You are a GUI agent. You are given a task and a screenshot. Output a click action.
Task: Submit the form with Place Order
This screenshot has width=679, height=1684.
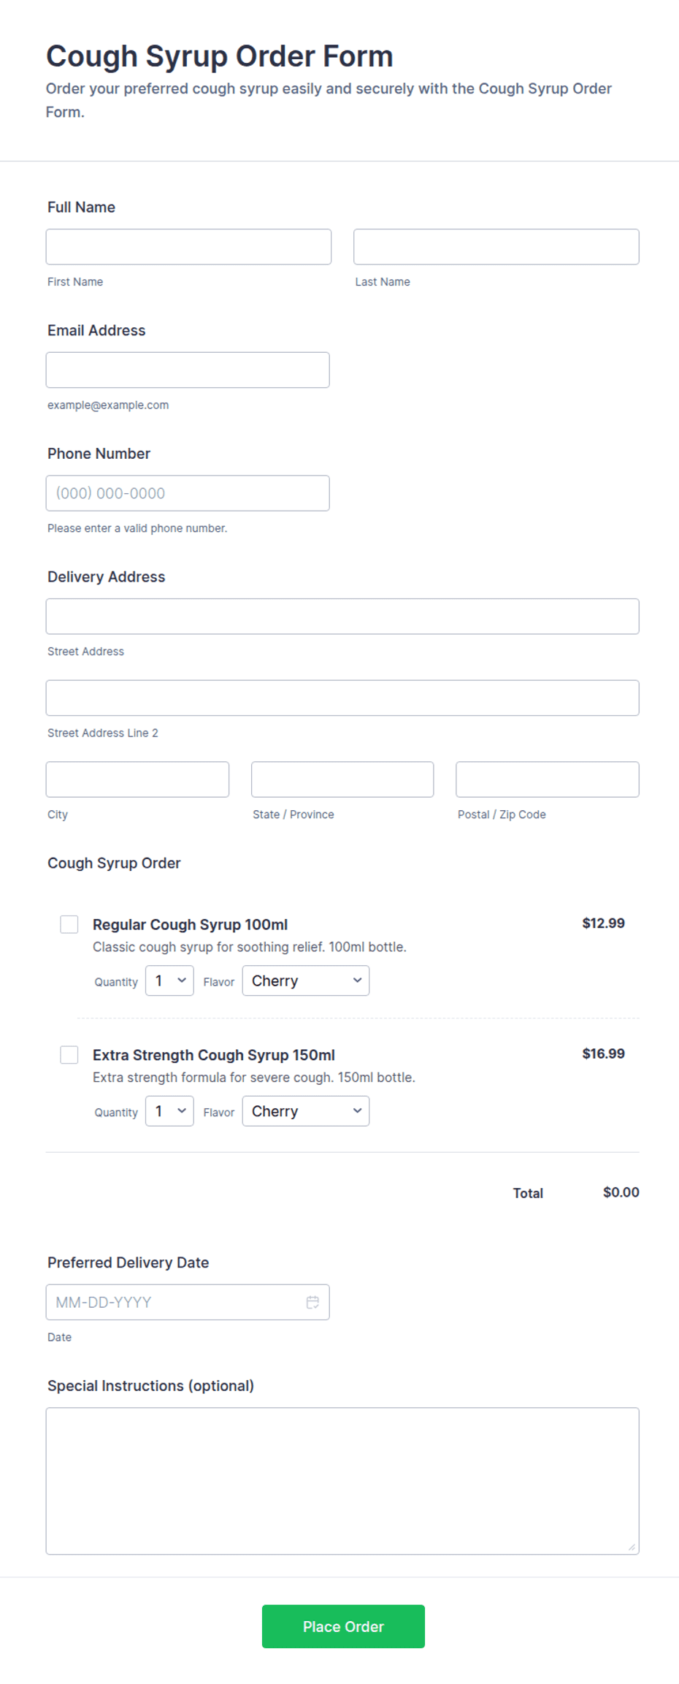(343, 1626)
